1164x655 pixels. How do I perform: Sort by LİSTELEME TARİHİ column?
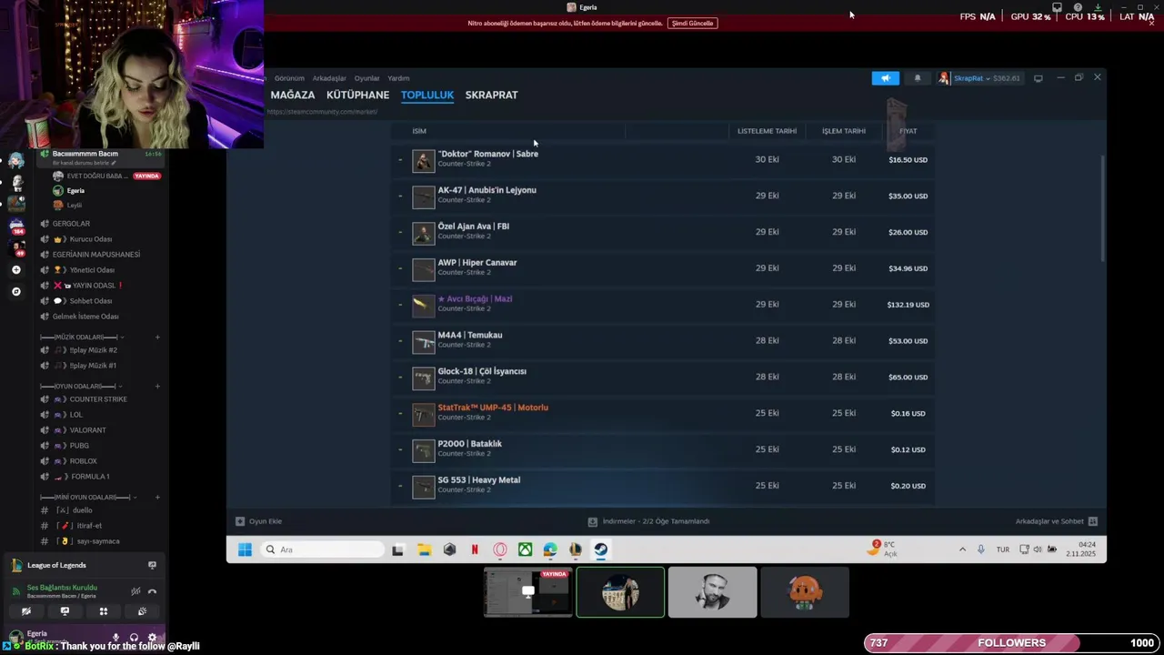767,131
